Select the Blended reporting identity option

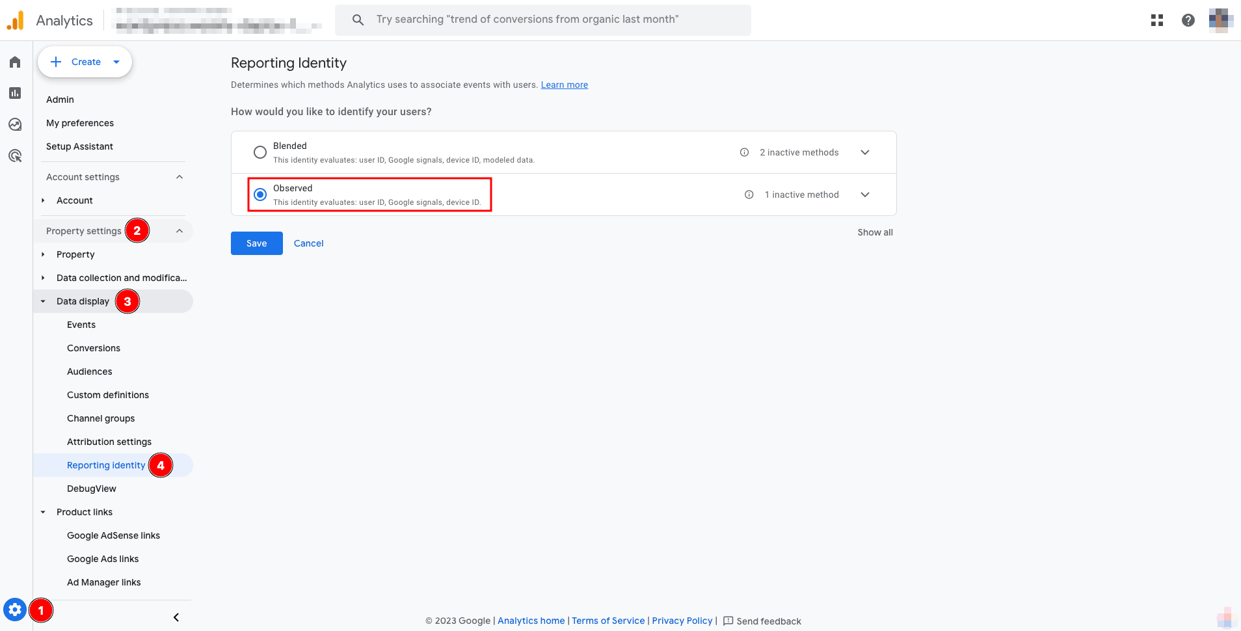tap(260, 152)
